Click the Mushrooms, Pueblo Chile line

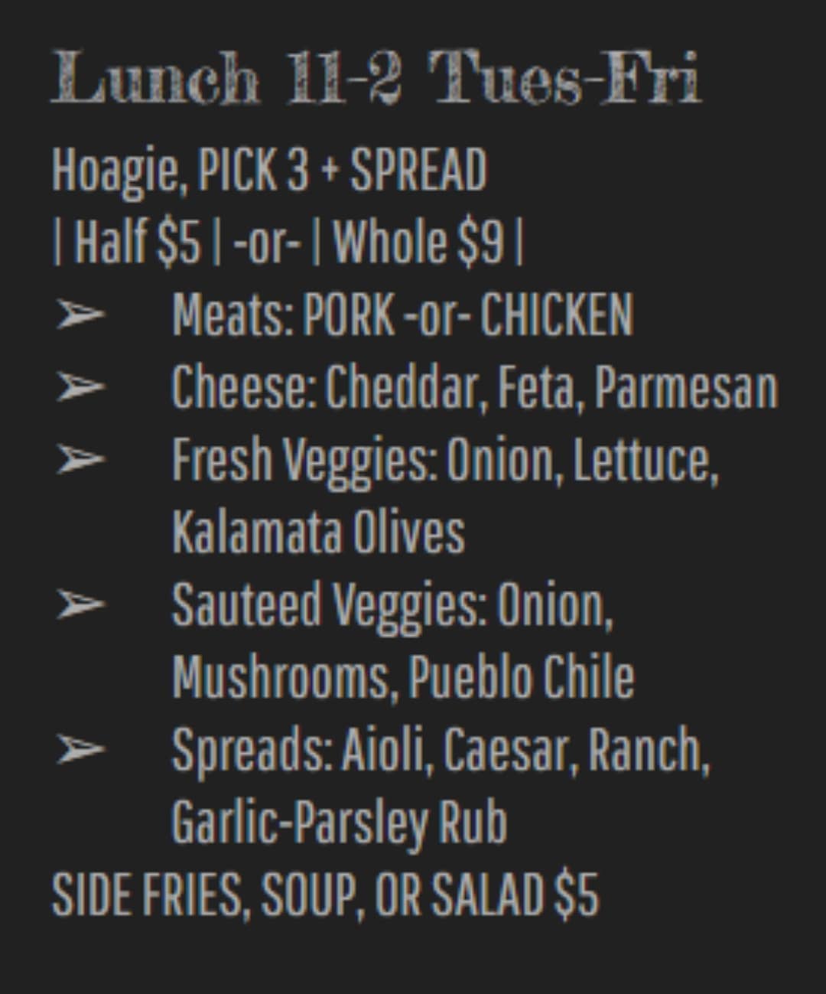point(403,677)
